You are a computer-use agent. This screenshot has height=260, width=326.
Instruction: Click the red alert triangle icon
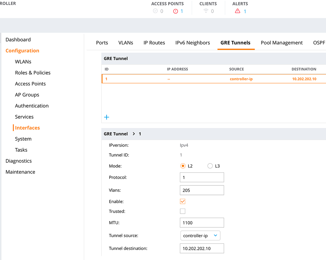tap(237, 11)
